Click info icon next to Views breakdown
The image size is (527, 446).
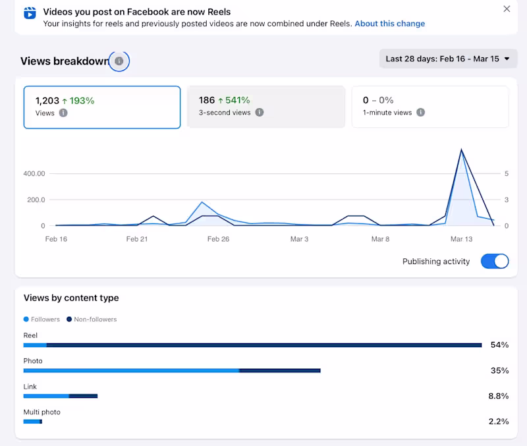click(119, 61)
